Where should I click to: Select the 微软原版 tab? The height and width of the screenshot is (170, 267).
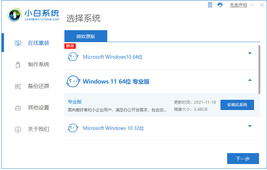pyautogui.click(x=86, y=36)
